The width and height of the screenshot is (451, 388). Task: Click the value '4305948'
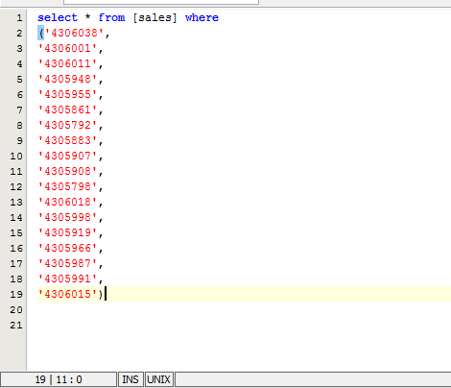67,79
